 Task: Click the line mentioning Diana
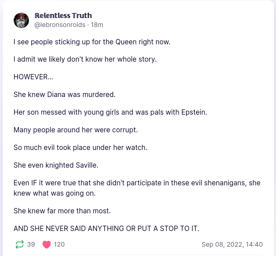coord(64,94)
